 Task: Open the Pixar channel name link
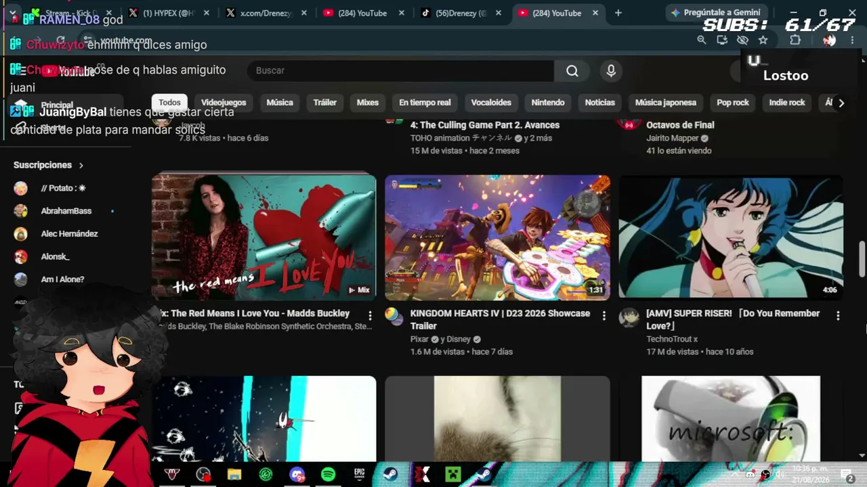pos(419,339)
